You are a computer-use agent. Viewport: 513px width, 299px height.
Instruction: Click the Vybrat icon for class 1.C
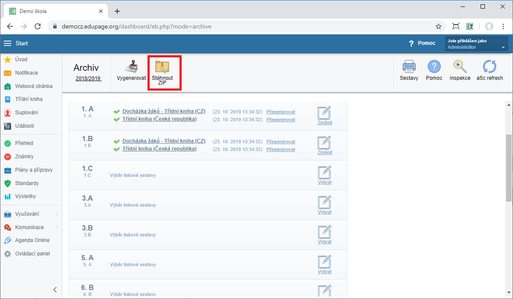pyautogui.click(x=324, y=172)
